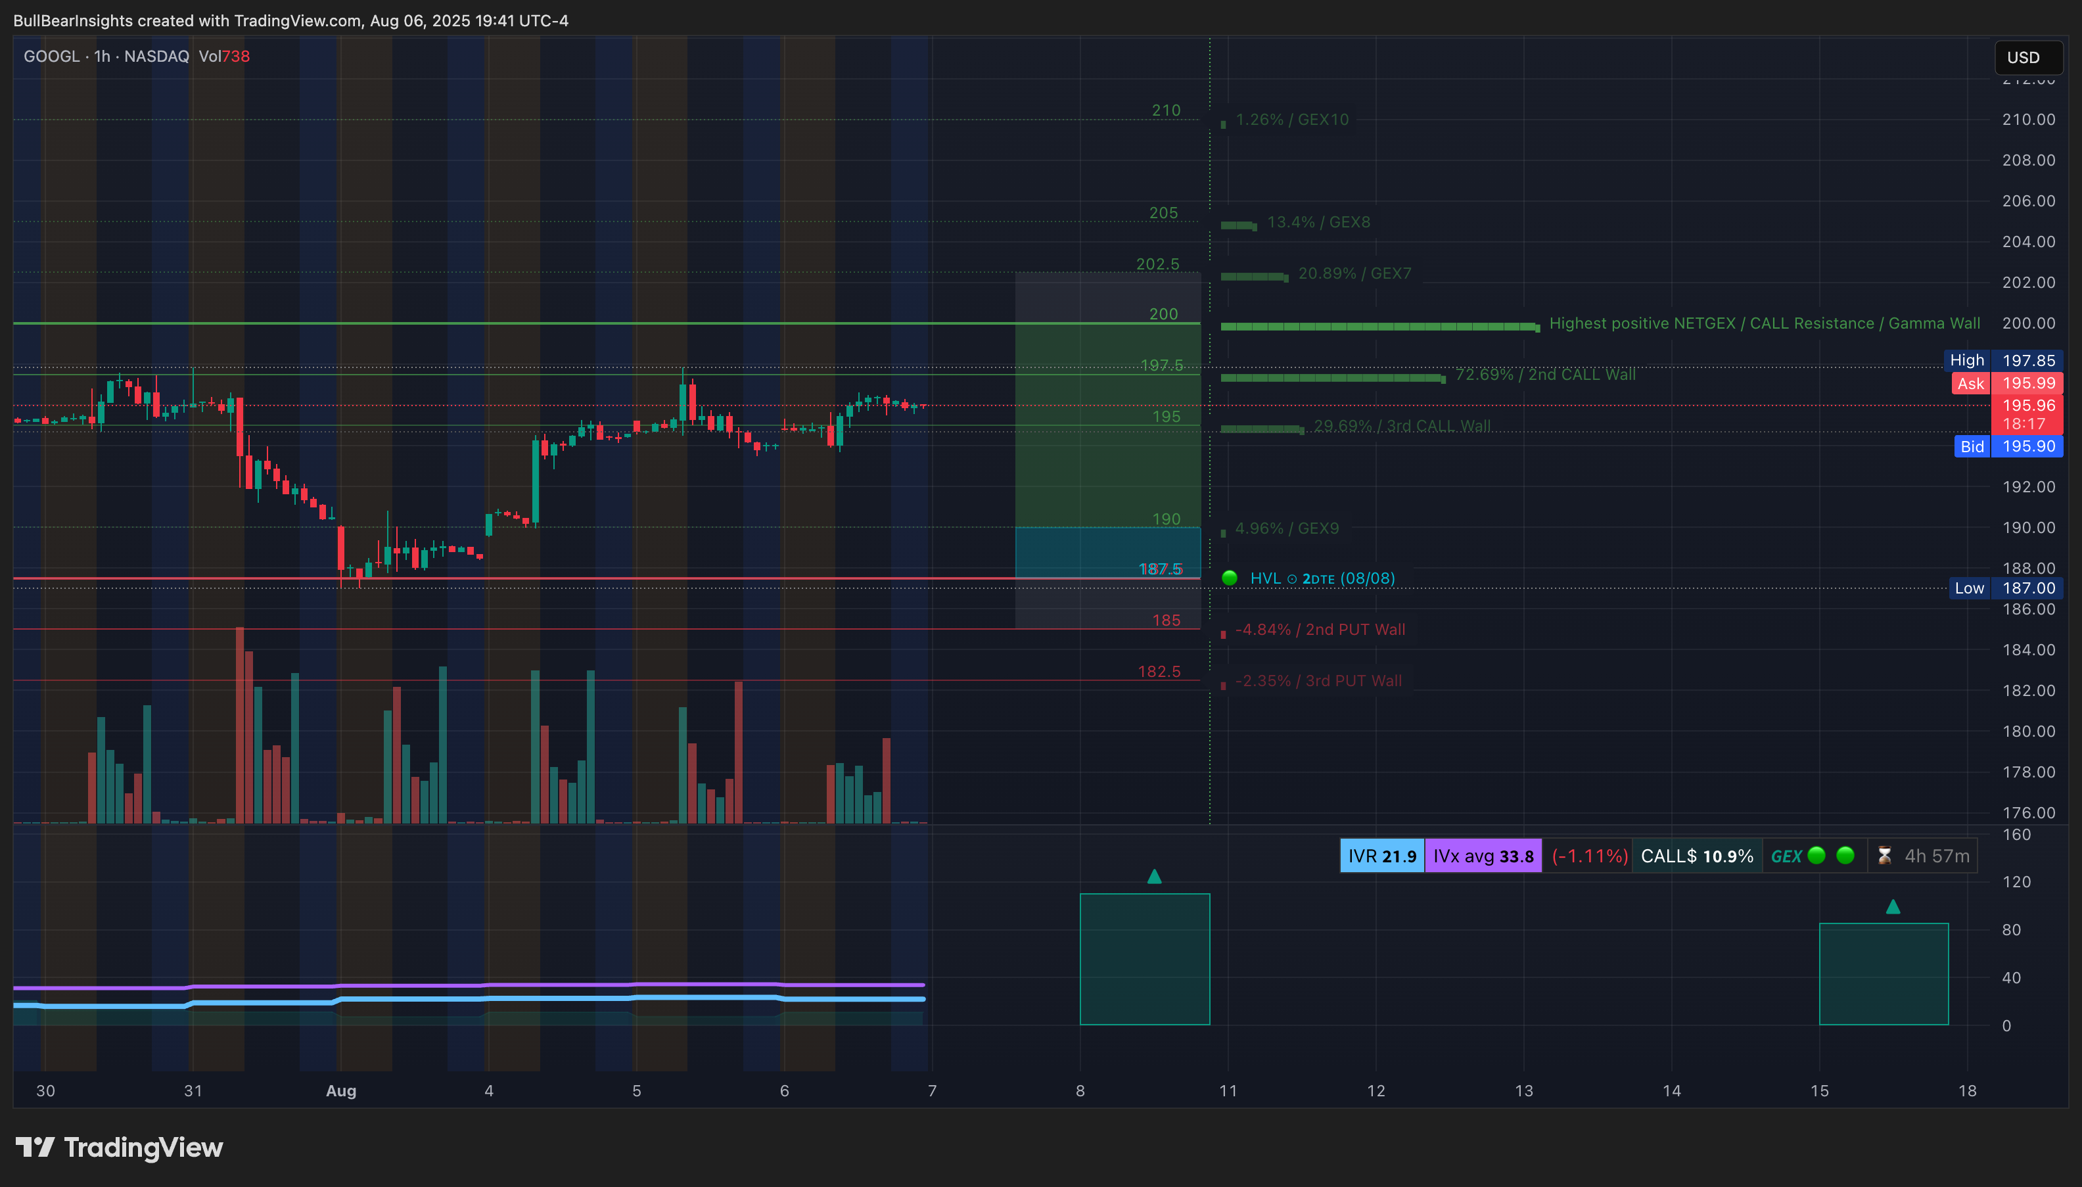The width and height of the screenshot is (2082, 1187).
Task: Click the 4.96% GEX9 label
Action: tap(1286, 528)
